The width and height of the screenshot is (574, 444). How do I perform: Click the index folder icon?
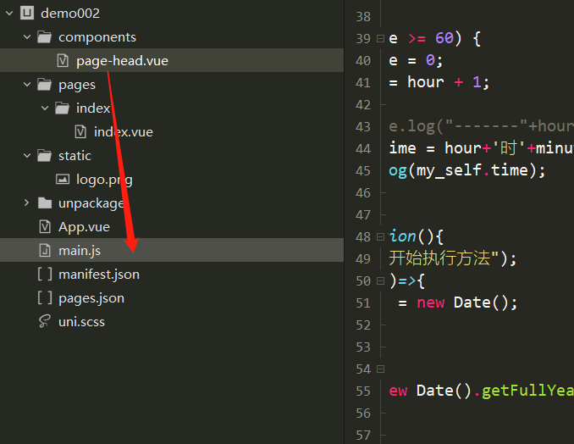62,108
